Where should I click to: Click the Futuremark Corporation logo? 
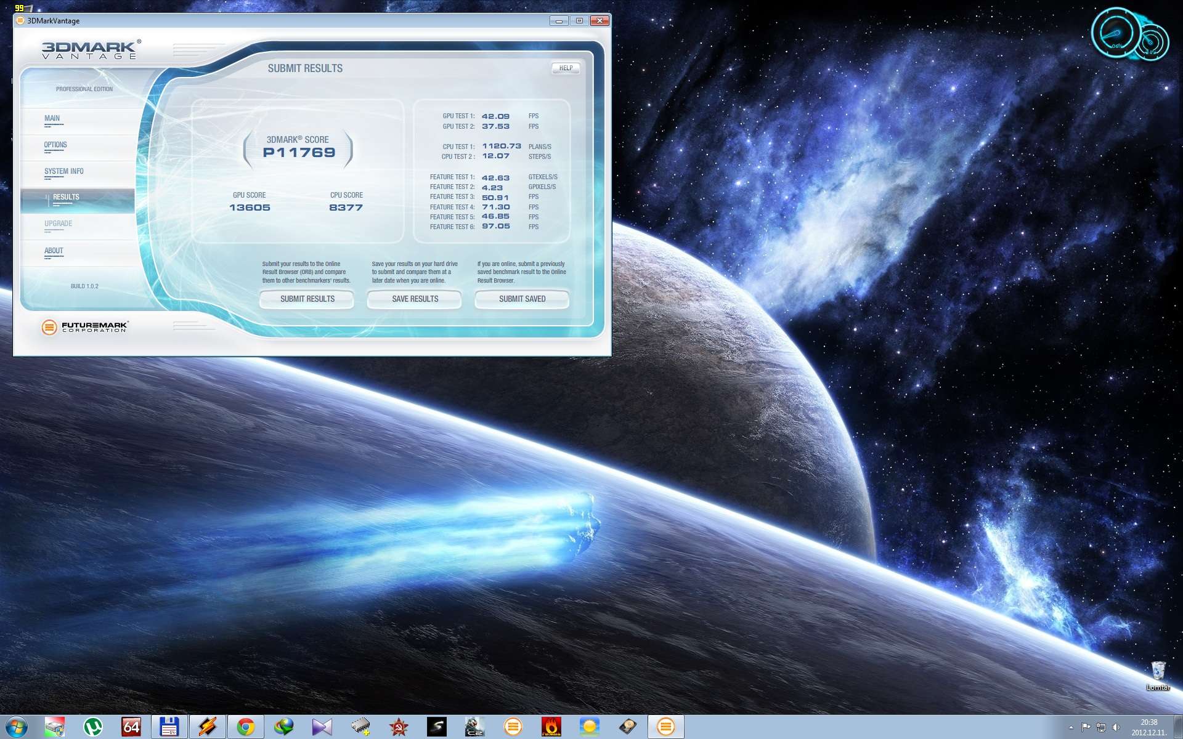84,327
